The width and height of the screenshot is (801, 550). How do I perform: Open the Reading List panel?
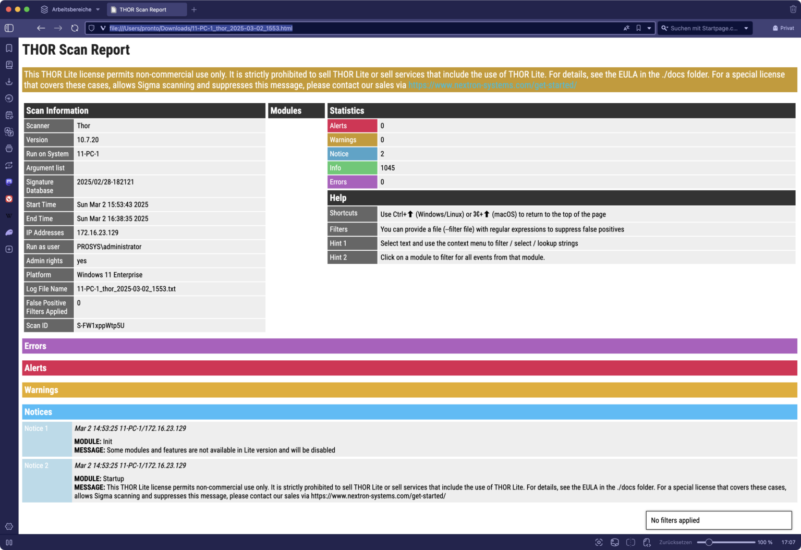pos(9,65)
